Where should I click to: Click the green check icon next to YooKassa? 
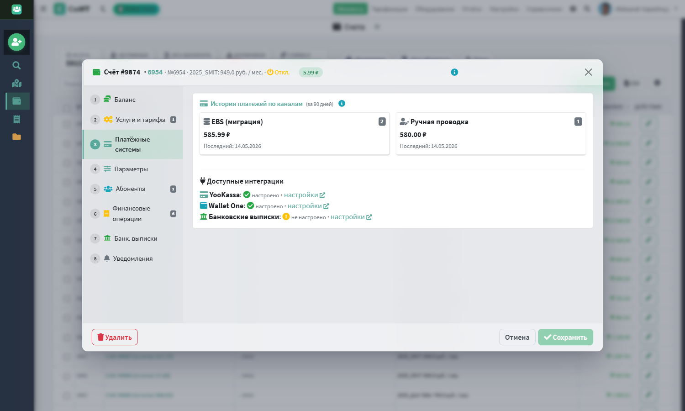point(247,195)
